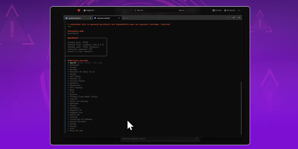Expand the terminal new-tab profile dropdown arrow

(x=128, y=18)
